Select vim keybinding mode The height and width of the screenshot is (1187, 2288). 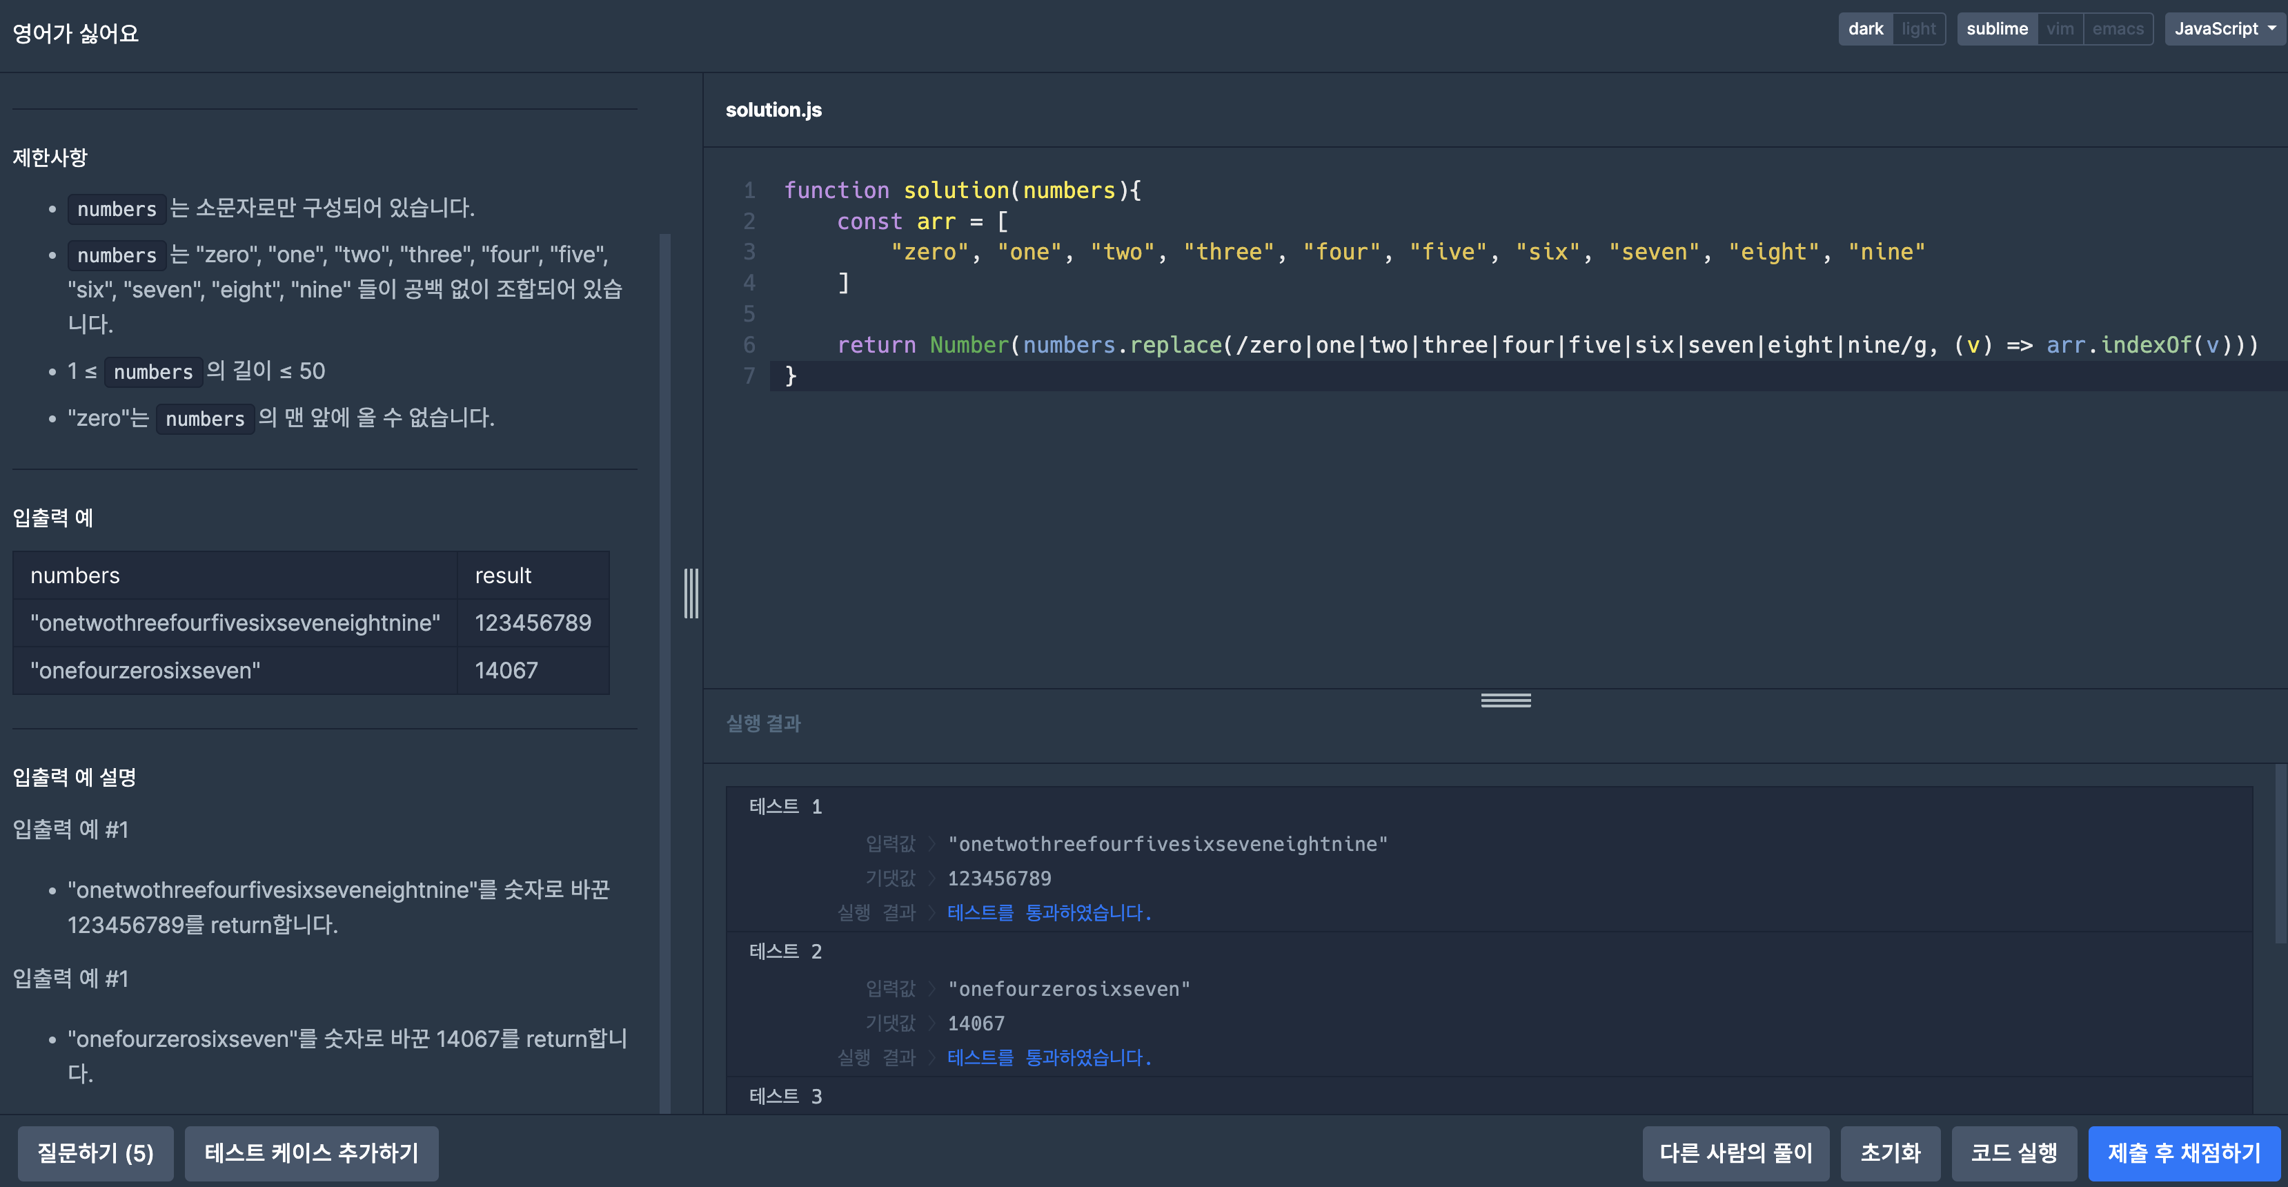[2060, 28]
